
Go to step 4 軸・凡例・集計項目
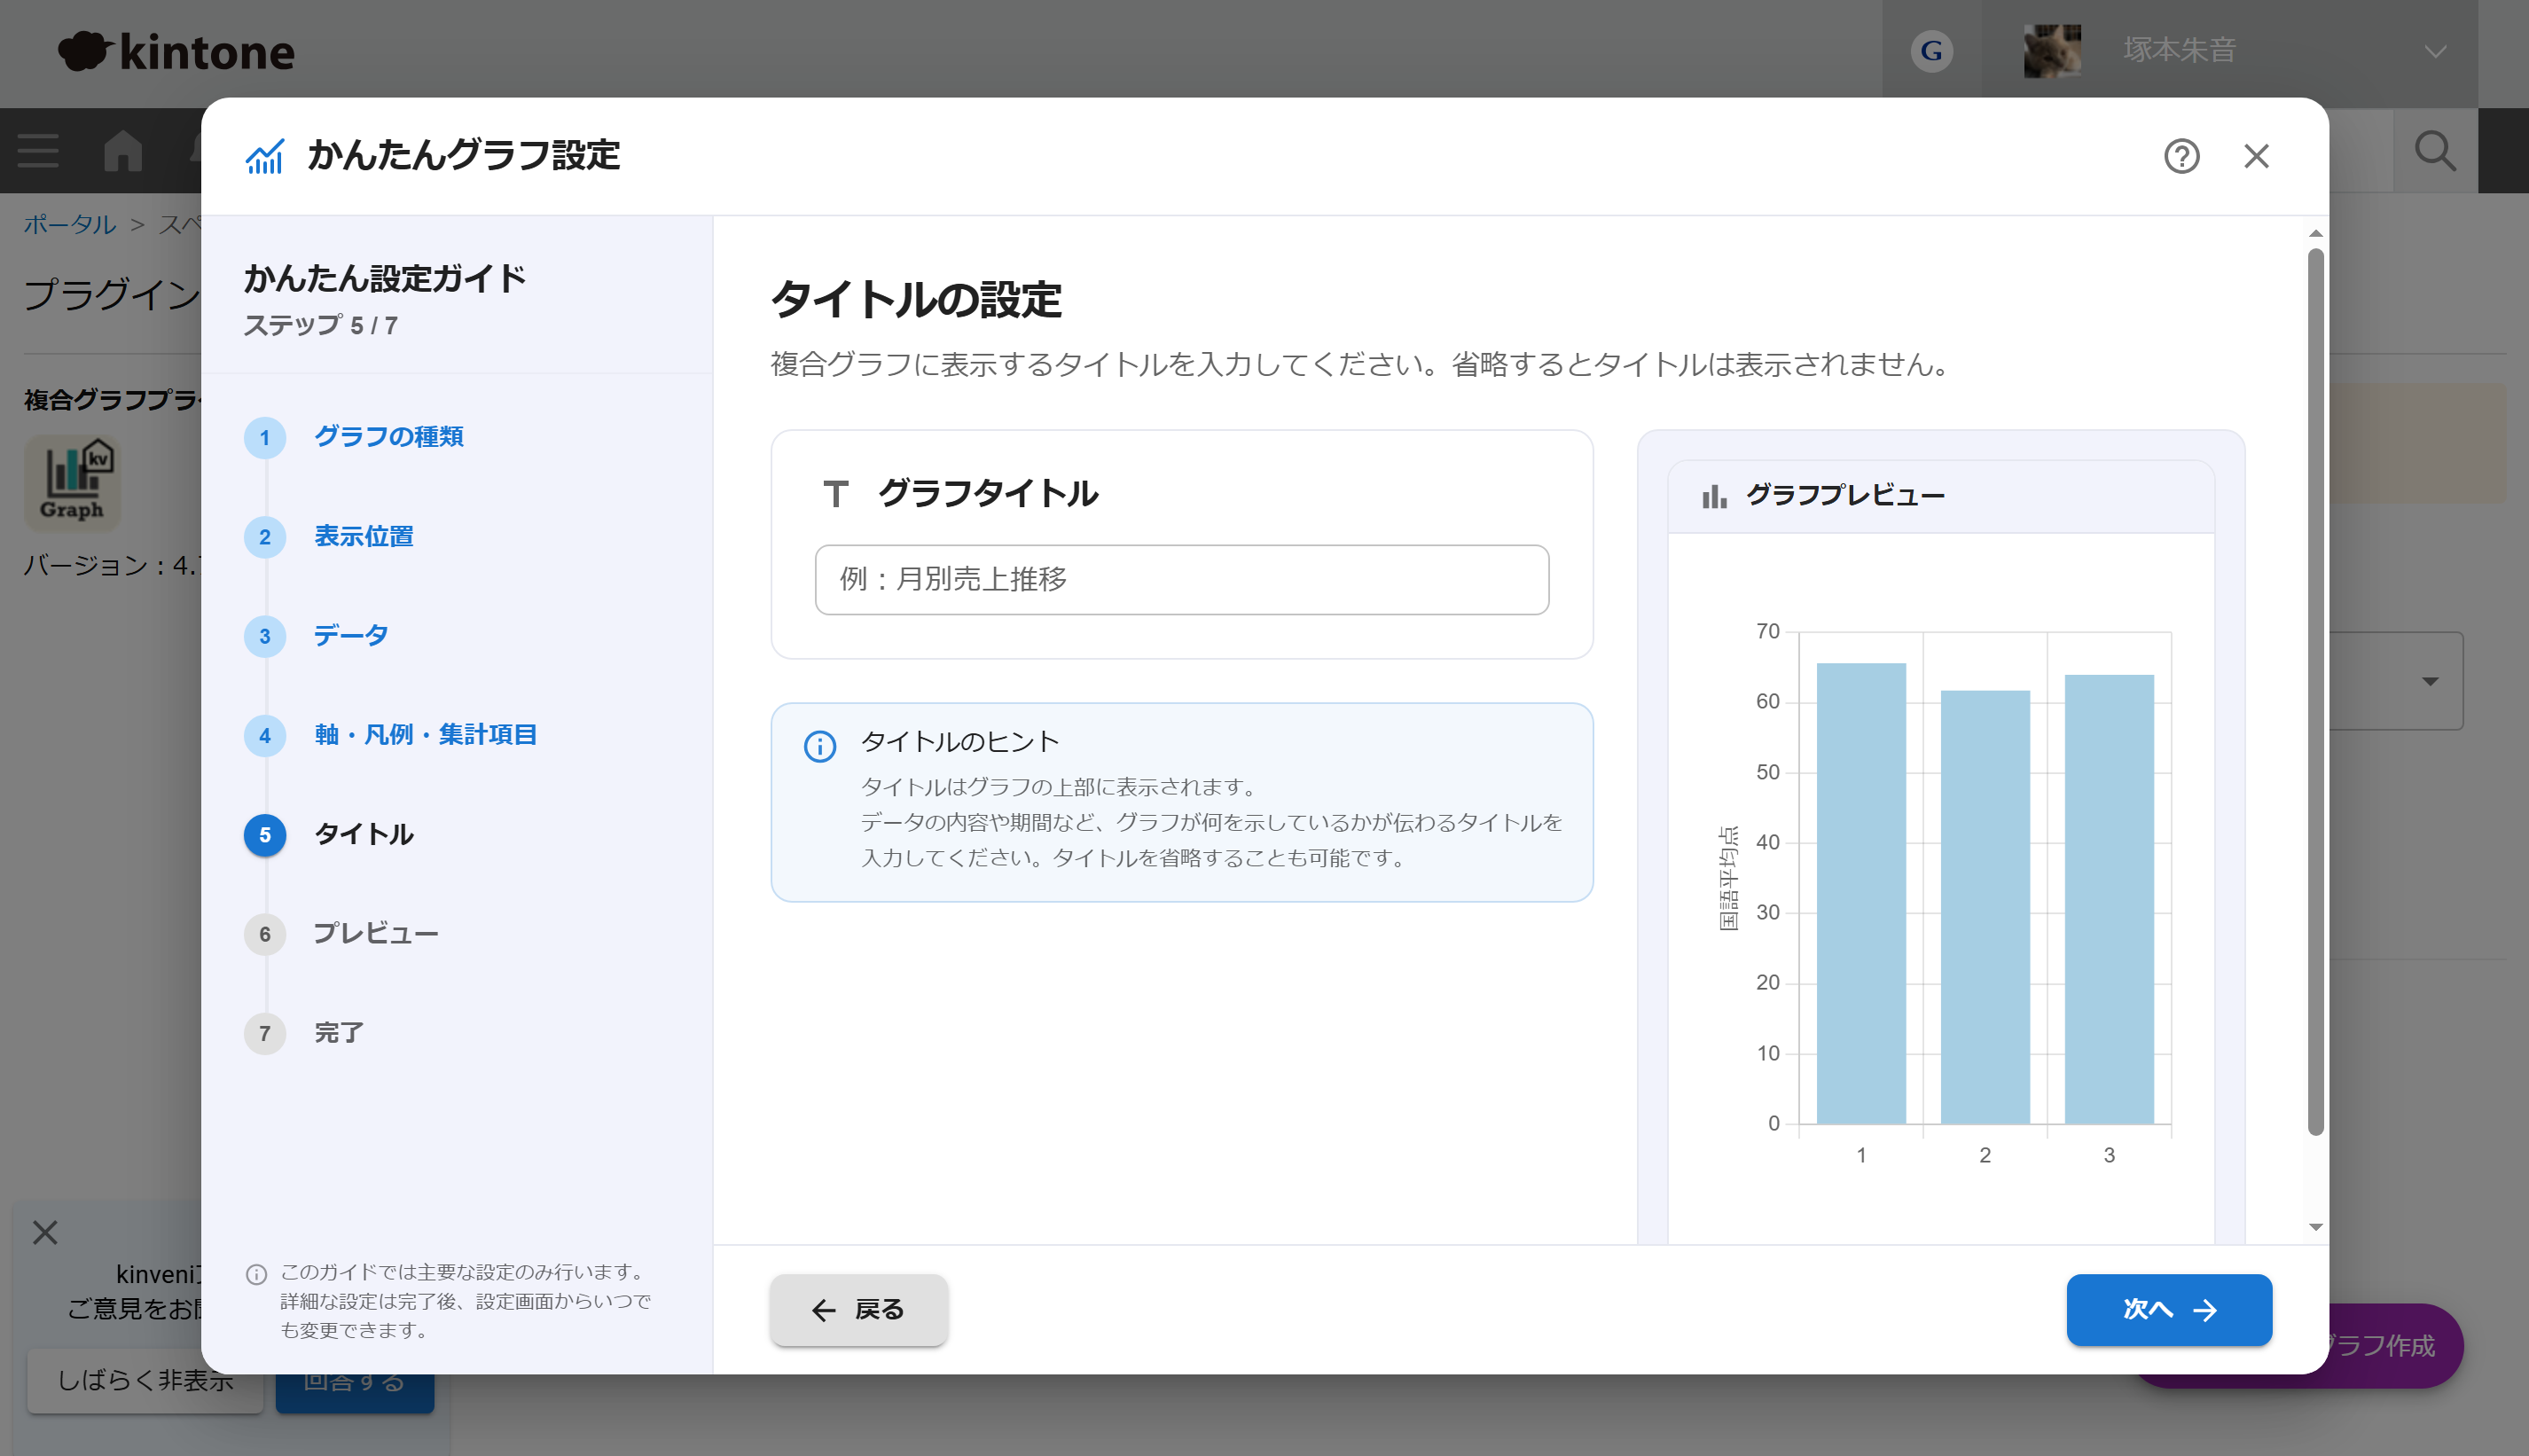point(426,735)
